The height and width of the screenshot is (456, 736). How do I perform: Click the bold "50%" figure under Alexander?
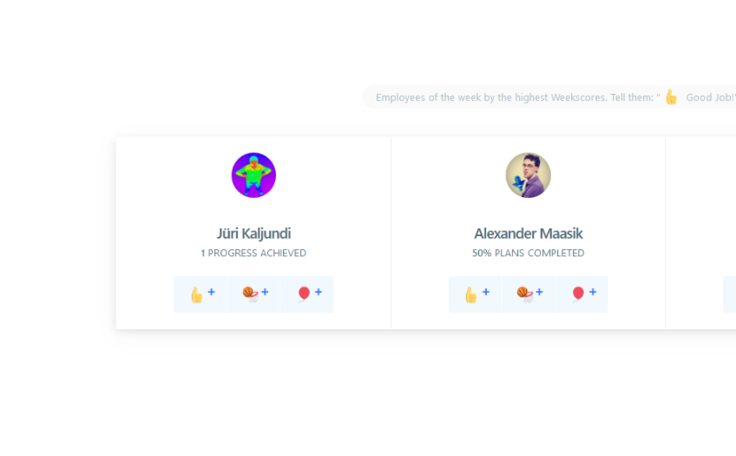point(482,253)
